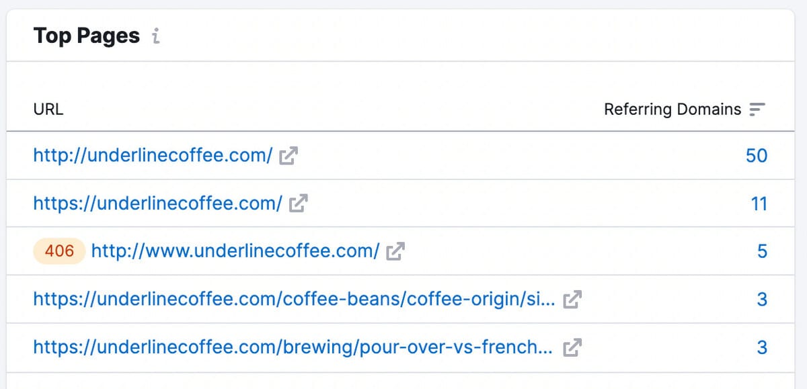Image resolution: width=807 pixels, height=389 pixels.
Task: Open the coffee-beans/coffee-origin page link
Action: coord(294,300)
